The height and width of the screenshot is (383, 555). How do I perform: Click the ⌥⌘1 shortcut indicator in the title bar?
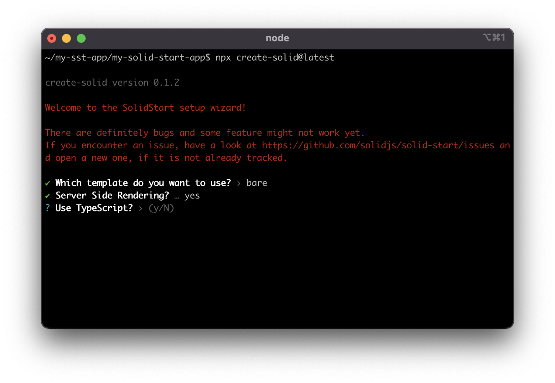(x=494, y=38)
